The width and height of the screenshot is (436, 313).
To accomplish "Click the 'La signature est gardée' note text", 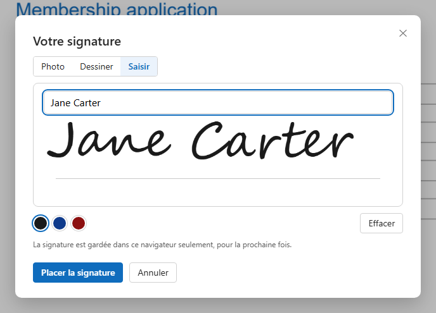I will [x=162, y=245].
